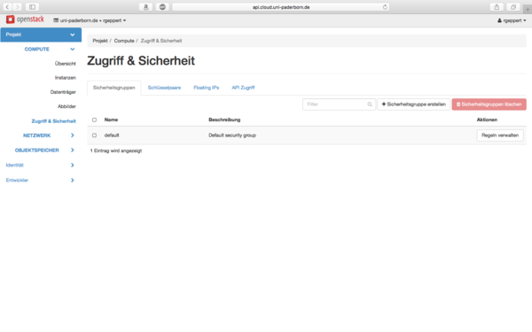The height and width of the screenshot is (332, 532).
Task: Click the show tabs overview icon
Action: pyautogui.click(x=513, y=7)
